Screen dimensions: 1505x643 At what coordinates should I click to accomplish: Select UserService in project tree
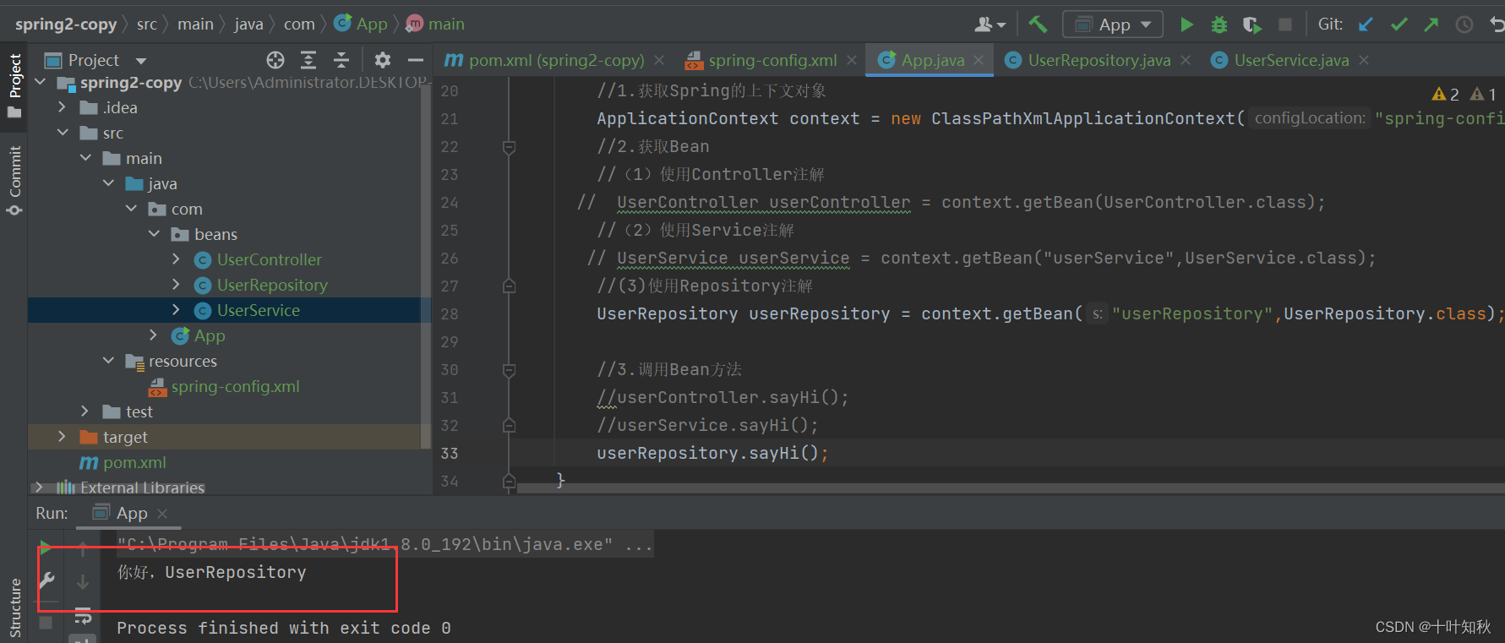pyautogui.click(x=258, y=310)
